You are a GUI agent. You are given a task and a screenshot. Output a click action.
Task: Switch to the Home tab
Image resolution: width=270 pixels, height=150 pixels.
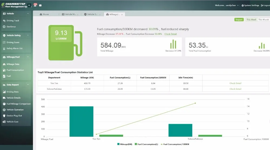44,14
